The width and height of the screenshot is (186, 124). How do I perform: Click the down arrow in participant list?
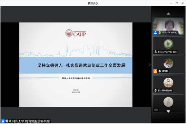click(x=168, y=111)
